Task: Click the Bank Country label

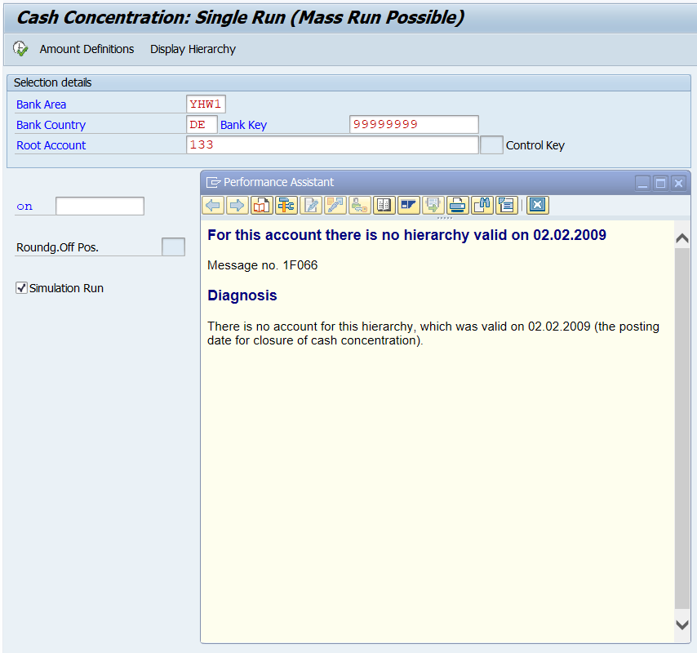Action: coord(51,125)
